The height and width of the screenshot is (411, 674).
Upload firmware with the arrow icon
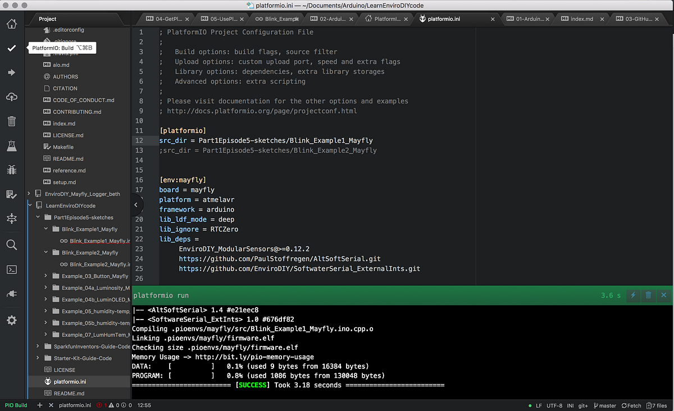click(x=11, y=71)
